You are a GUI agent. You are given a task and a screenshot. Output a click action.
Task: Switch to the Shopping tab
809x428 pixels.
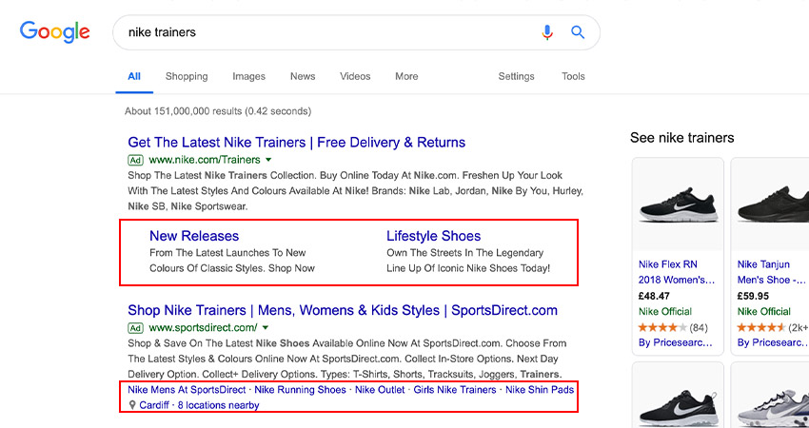point(187,76)
